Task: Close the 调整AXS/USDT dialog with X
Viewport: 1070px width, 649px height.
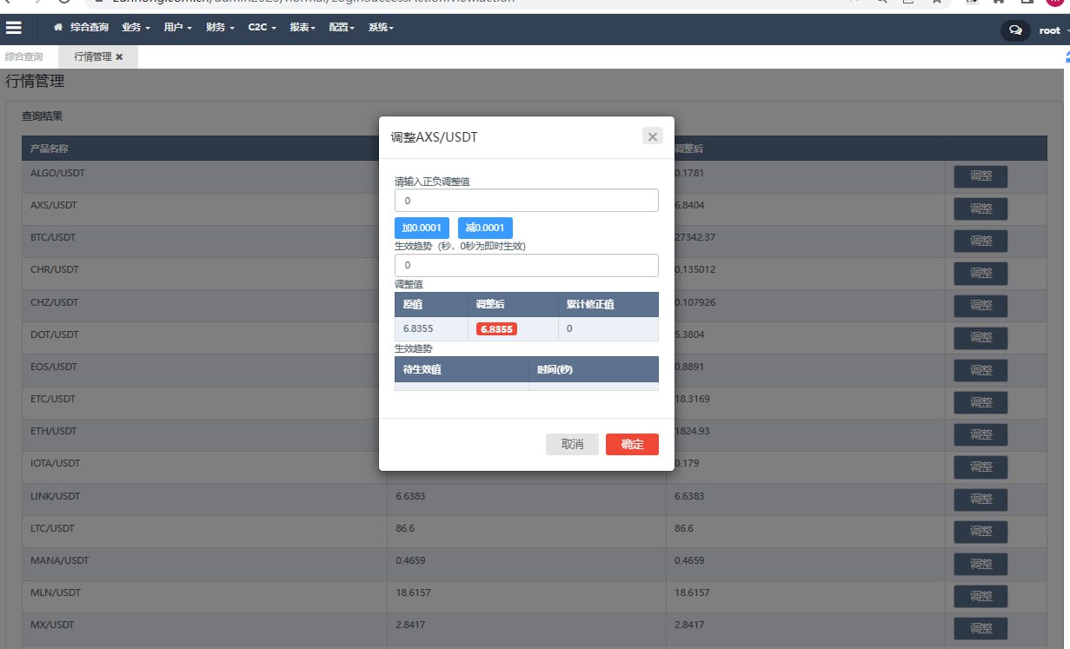Action: (652, 136)
